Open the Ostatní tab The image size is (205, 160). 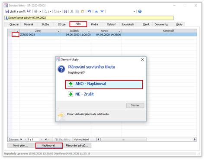click(111, 24)
